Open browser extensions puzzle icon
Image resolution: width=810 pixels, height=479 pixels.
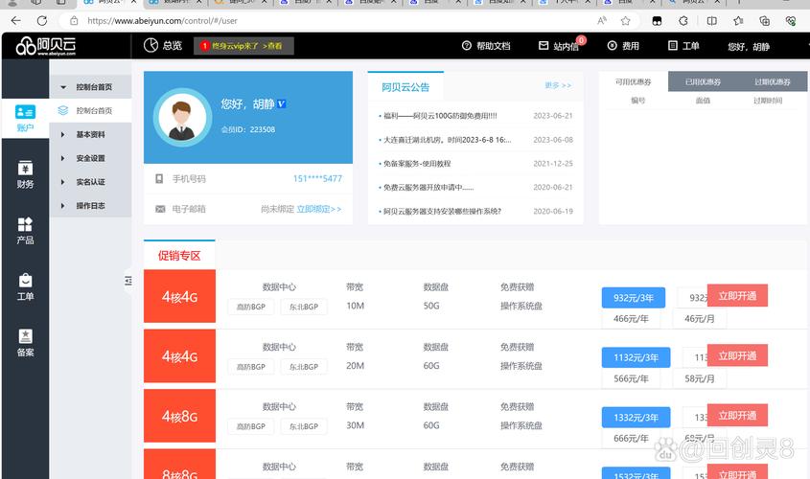tap(683, 21)
